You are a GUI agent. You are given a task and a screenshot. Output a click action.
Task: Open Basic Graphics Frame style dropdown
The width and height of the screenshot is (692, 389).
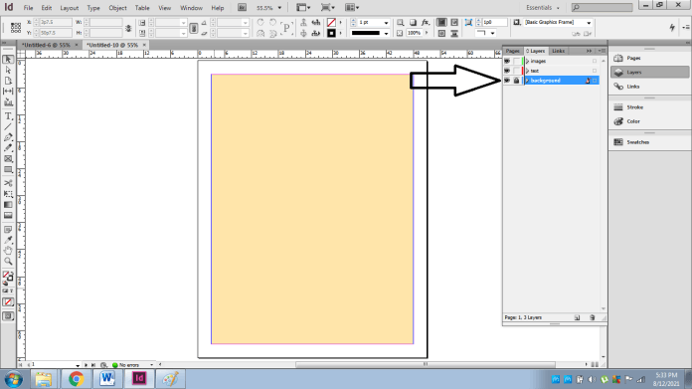tap(589, 23)
